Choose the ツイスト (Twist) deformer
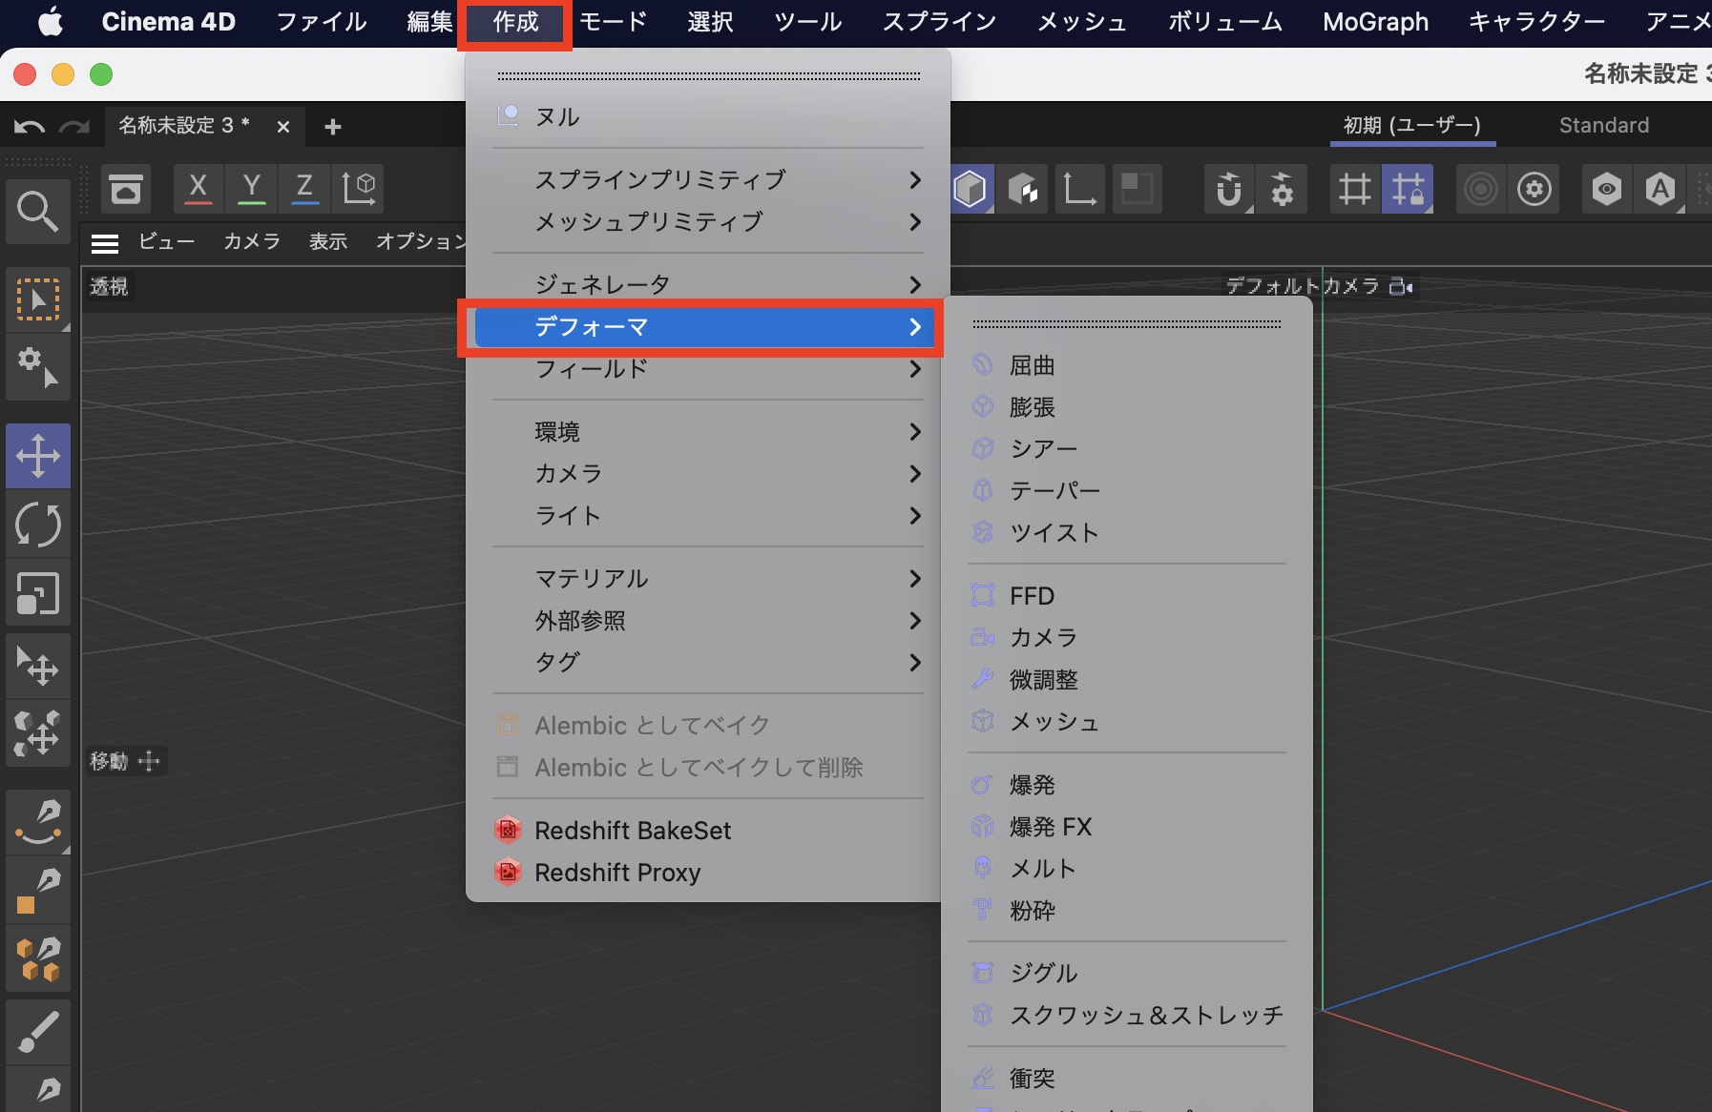Image resolution: width=1712 pixels, height=1112 pixels. pos(1054,533)
